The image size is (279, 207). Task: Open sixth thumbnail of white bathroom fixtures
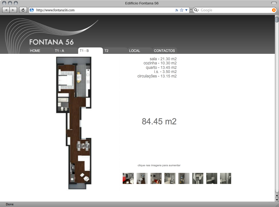click(198, 178)
